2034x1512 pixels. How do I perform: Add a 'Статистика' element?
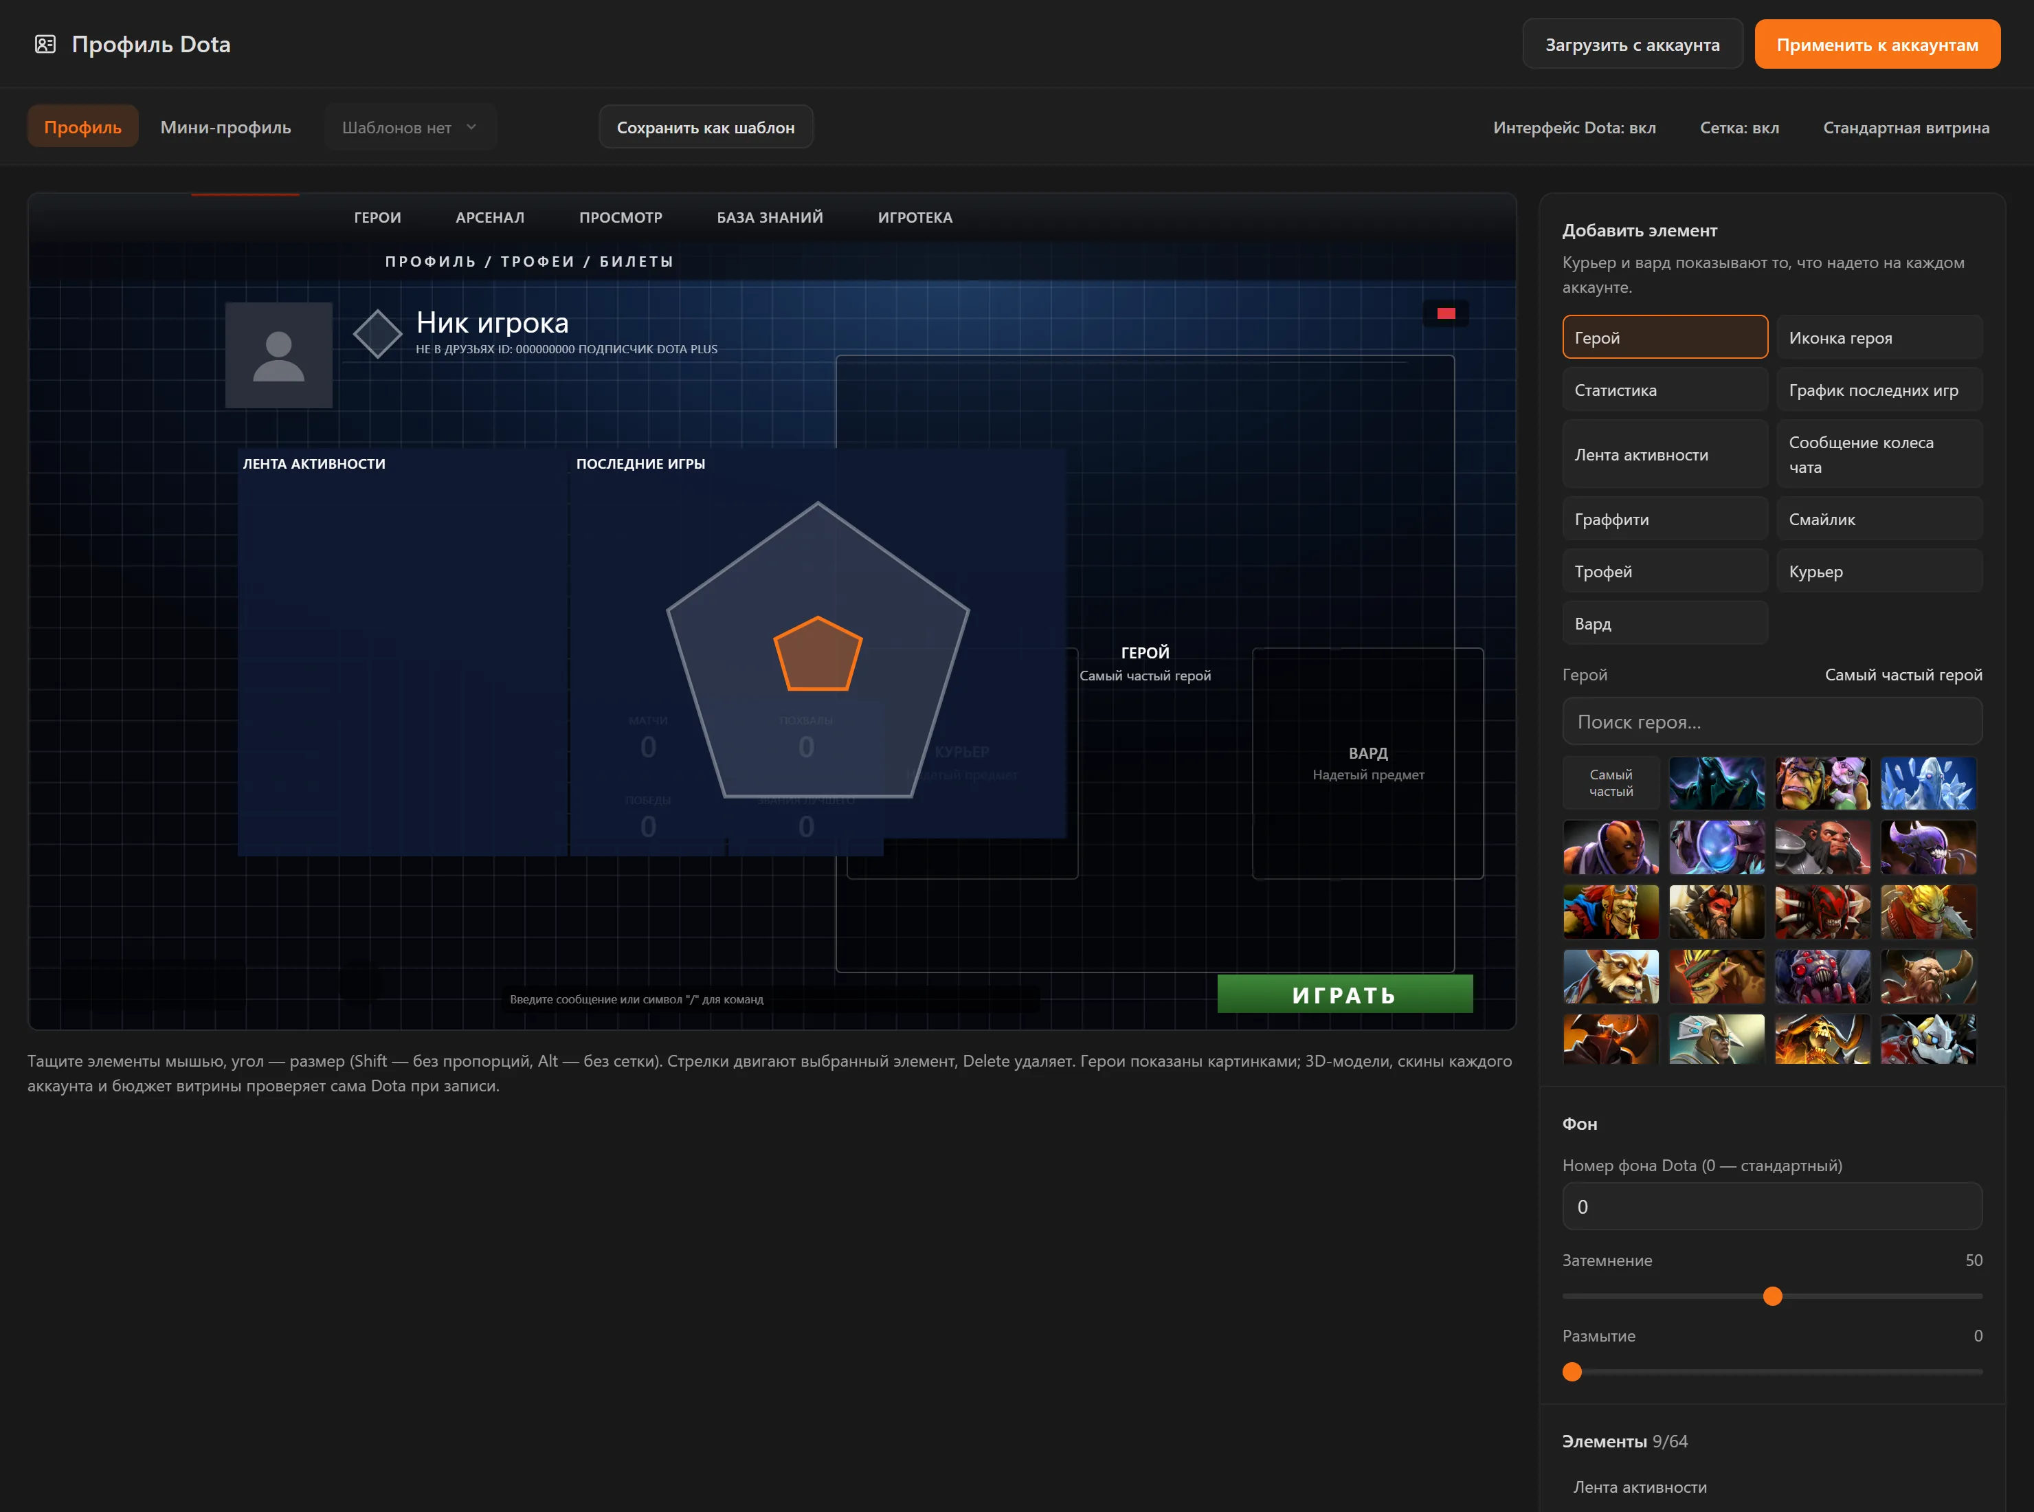pyautogui.click(x=1664, y=390)
